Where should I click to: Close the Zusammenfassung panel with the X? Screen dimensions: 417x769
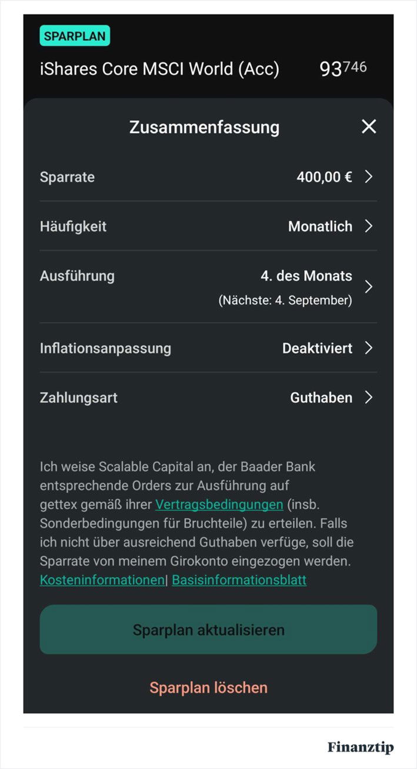point(369,127)
